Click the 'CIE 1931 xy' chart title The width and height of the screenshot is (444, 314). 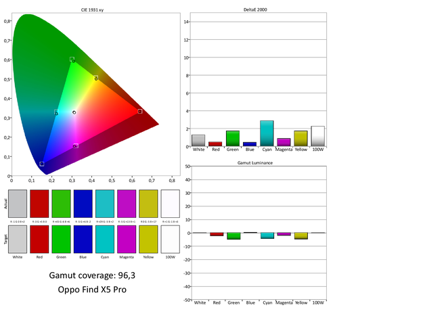tap(92, 10)
